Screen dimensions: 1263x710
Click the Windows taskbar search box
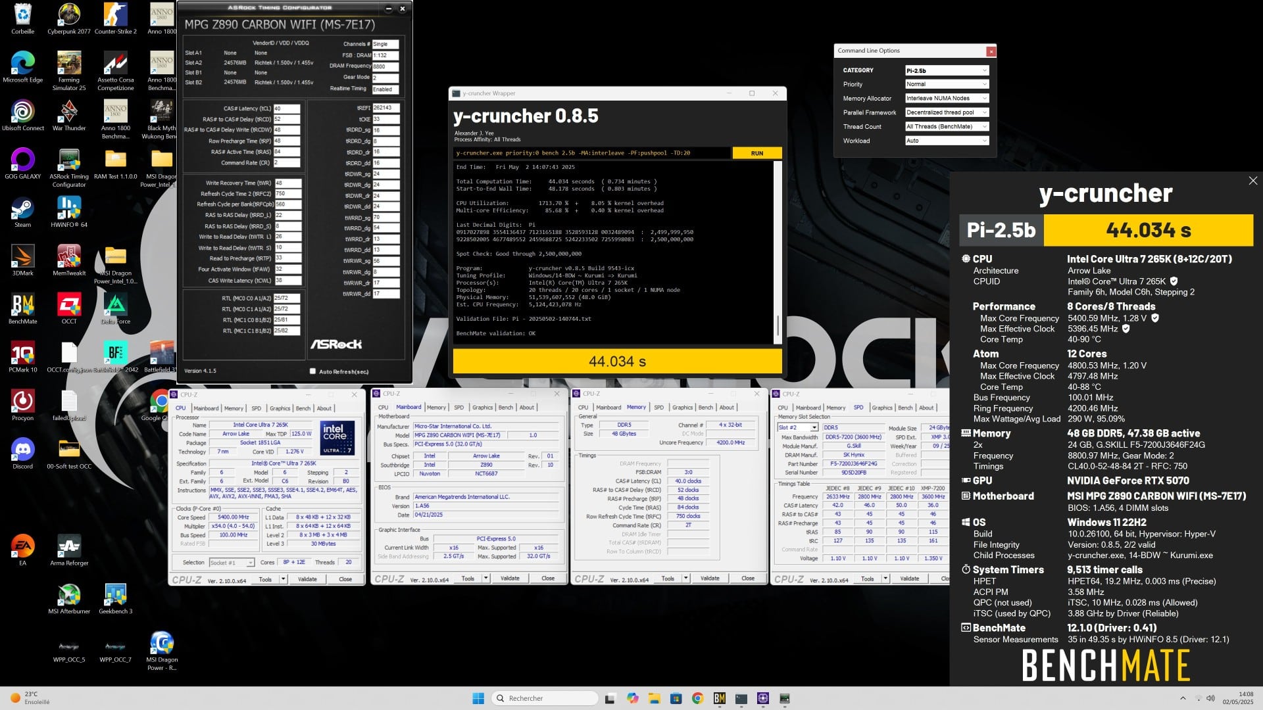click(x=545, y=698)
